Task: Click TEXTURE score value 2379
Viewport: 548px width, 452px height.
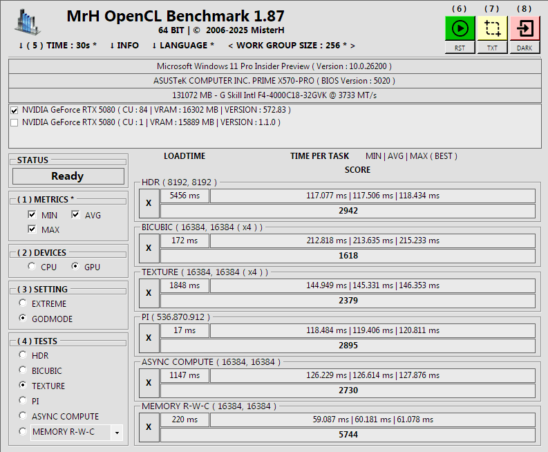Action: click(348, 301)
